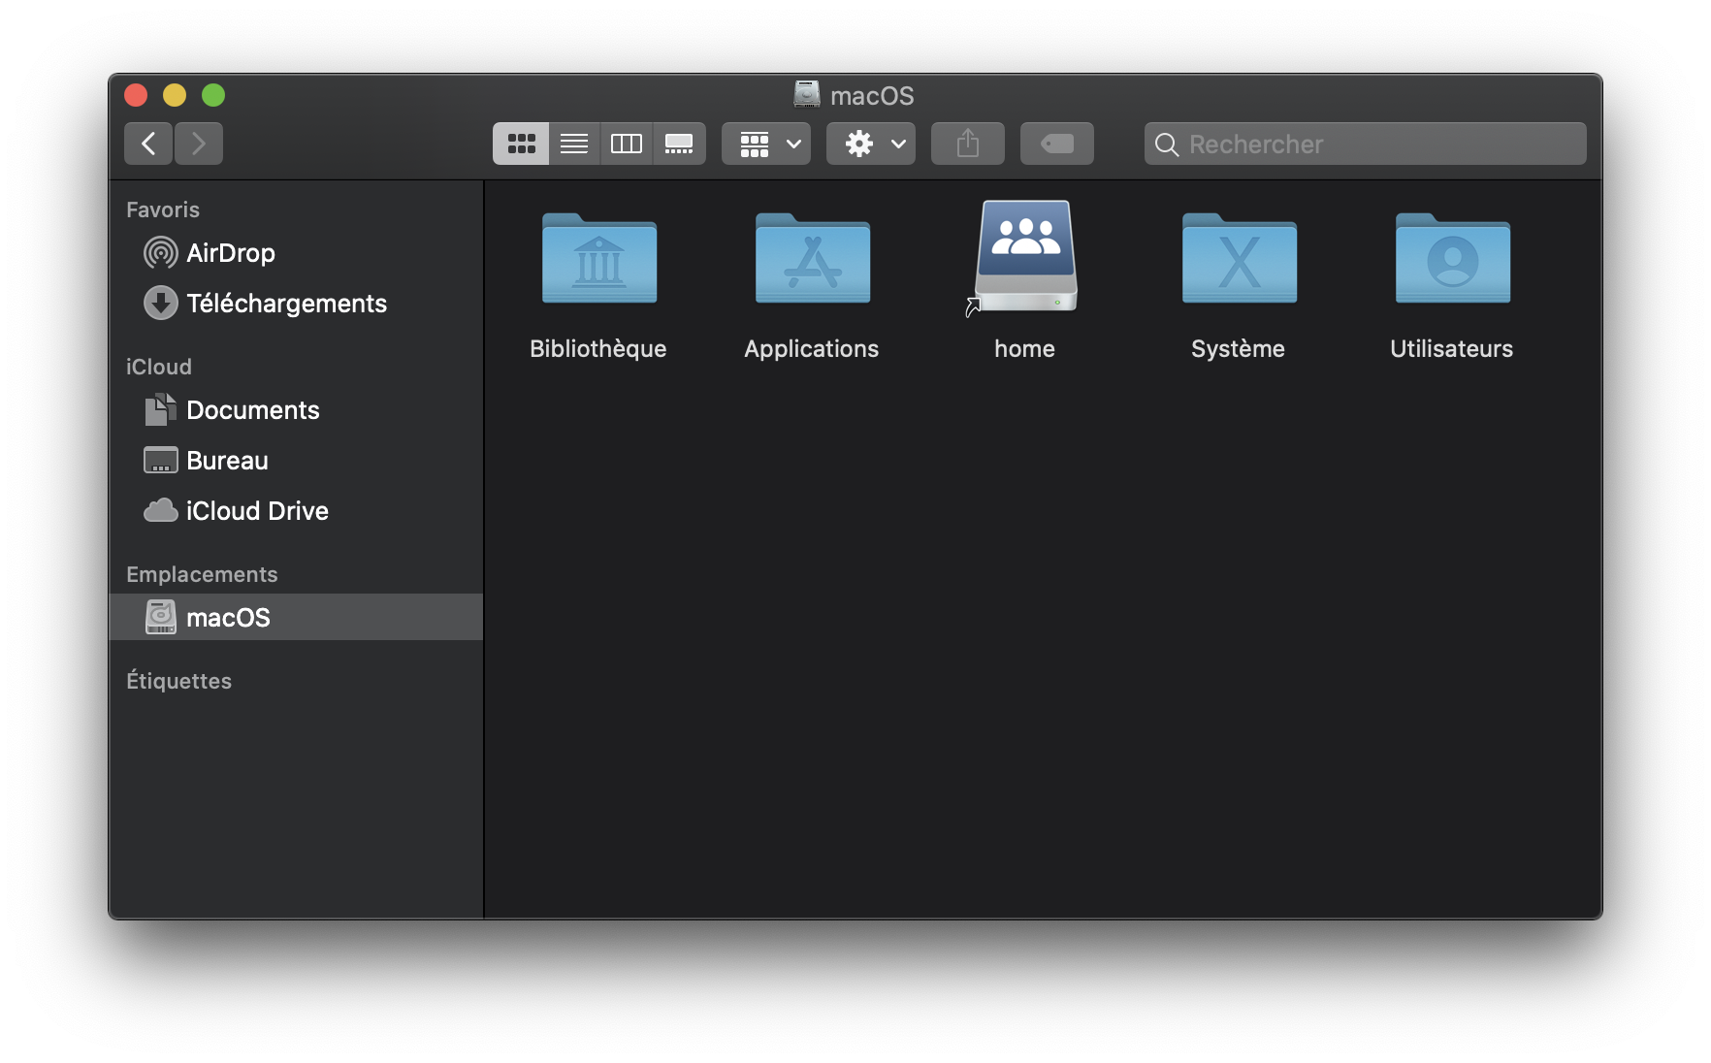Go forward with the right chevron button

click(x=199, y=144)
